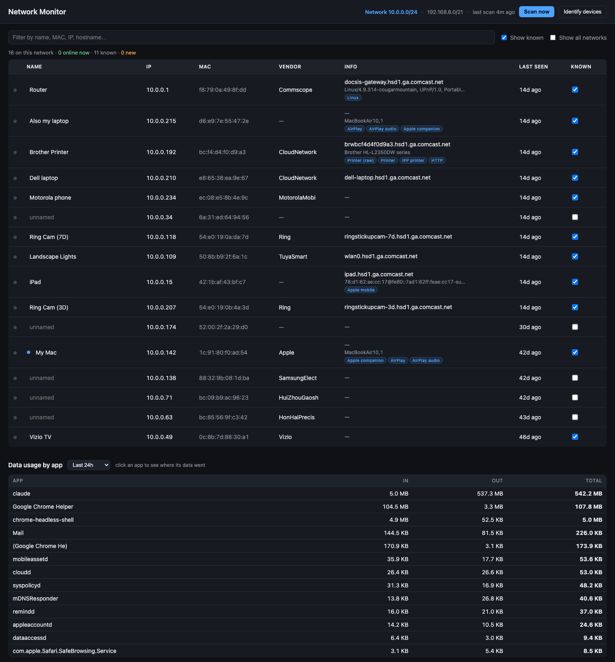
Task: Sort by IP column header
Action: point(149,67)
